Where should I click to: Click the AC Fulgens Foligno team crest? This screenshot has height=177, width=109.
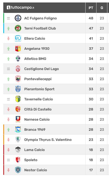(18, 18)
